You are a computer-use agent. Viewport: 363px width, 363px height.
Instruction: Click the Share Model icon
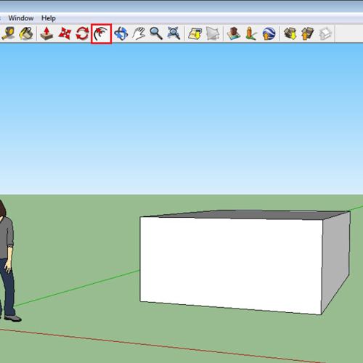pyautogui.click(x=308, y=33)
